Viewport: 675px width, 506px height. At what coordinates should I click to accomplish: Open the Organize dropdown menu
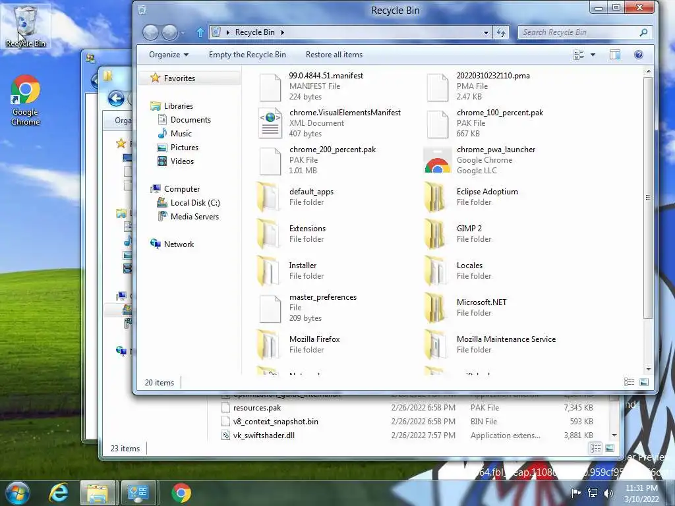169,55
